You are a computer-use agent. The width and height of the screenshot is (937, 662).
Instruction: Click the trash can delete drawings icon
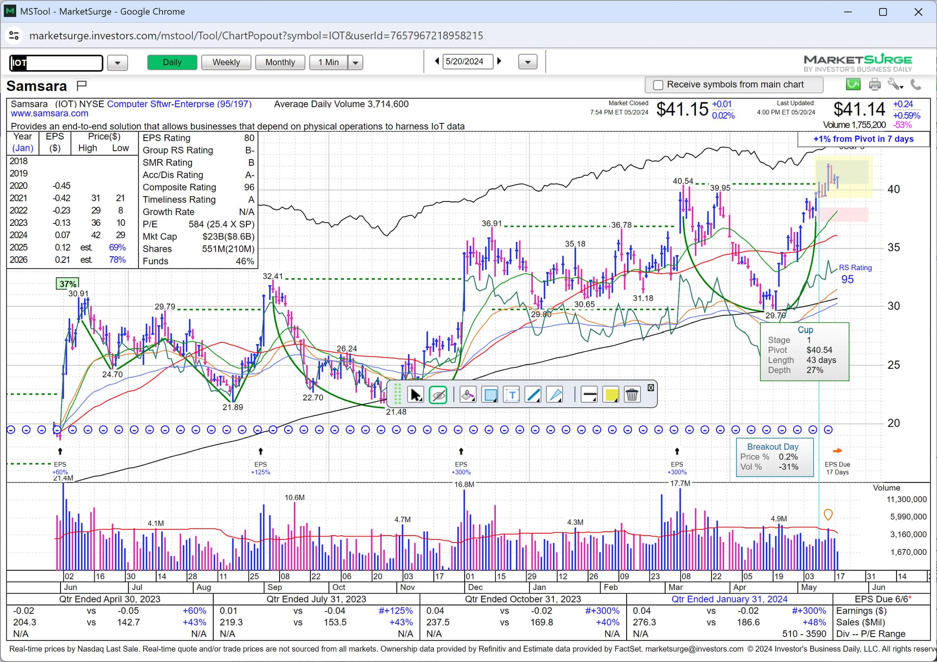pos(631,395)
